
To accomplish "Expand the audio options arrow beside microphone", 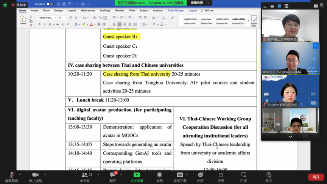I will (20, 175).
